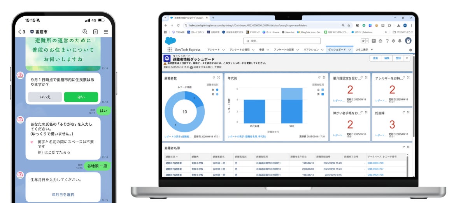The height and width of the screenshot is (203, 456).
Task: Click the 10代未満 bar in 年代別 chart
Action: click(x=254, y=112)
